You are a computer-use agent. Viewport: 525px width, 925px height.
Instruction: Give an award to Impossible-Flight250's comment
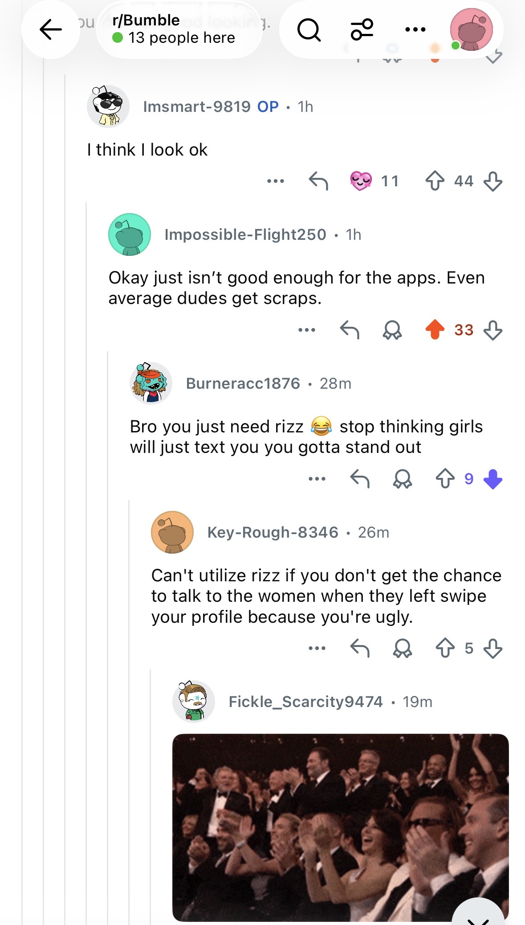coord(392,330)
